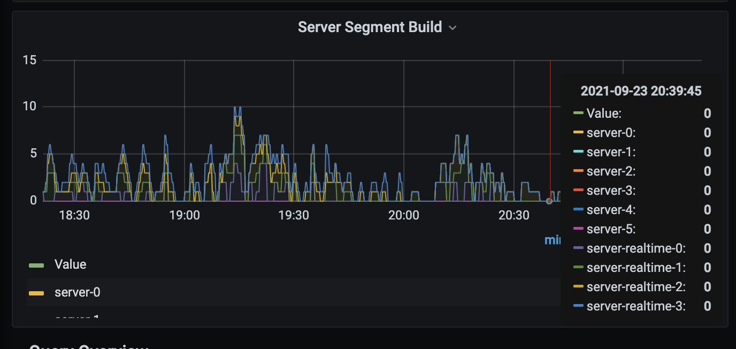Click server-1 entry in tooltip

[x=642, y=152]
